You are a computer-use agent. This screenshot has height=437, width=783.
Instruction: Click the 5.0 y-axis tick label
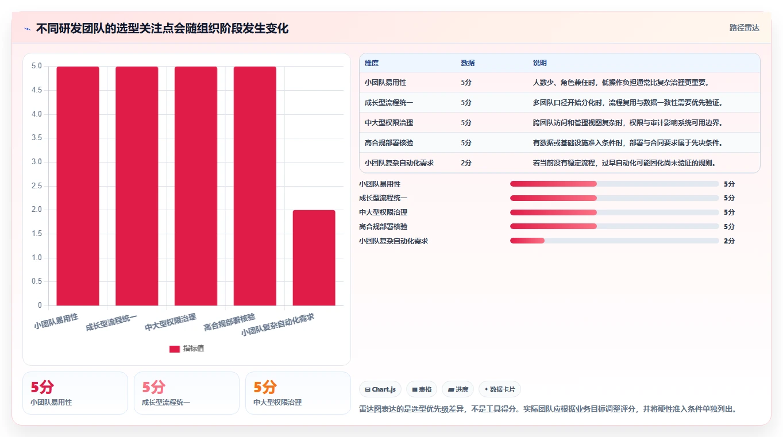pos(37,66)
